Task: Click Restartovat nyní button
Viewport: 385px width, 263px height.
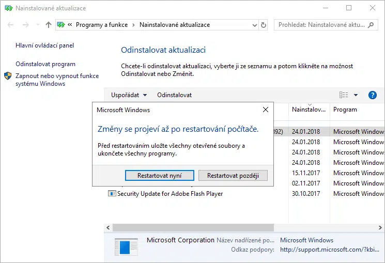Action: (159, 175)
